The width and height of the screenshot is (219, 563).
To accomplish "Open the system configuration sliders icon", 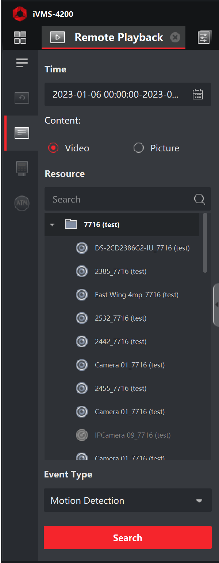I will click(204, 37).
